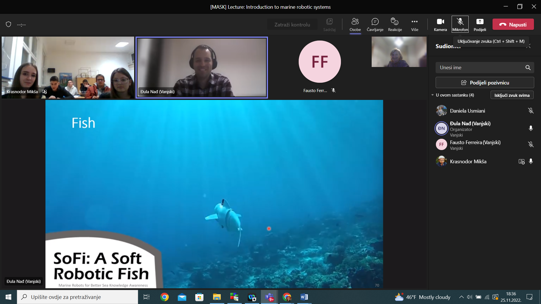This screenshot has width=541, height=304.
Task: Click the shared Fish slide content
Action: coord(214,194)
